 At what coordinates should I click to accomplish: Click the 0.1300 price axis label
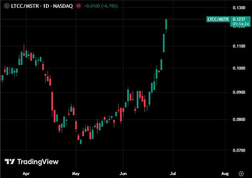(239, 8)
